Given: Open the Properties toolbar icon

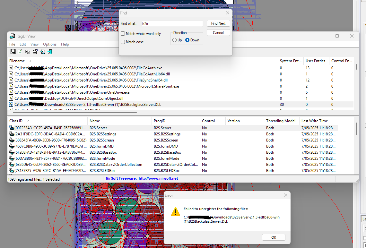Looking at the screenshot, I should tap(35, 51).
